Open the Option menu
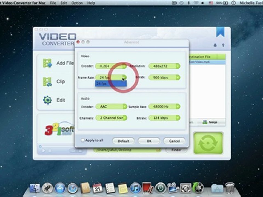This screenshot has width=263, height=197. click(77, 3)
